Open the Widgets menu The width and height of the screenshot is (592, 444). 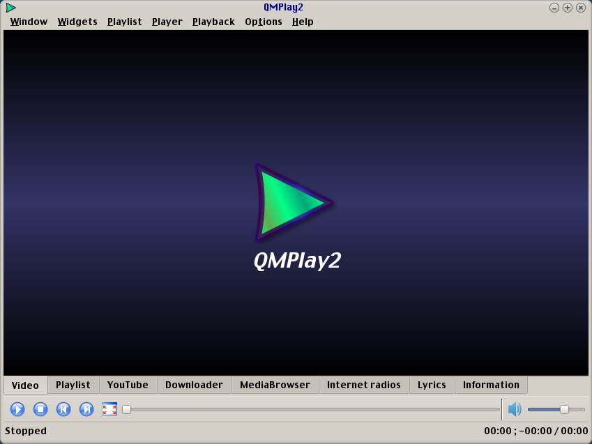click(x=77, y=22)
